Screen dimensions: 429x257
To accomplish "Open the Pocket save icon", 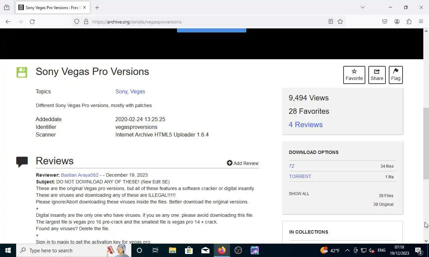I will click(x=385, y=22).
